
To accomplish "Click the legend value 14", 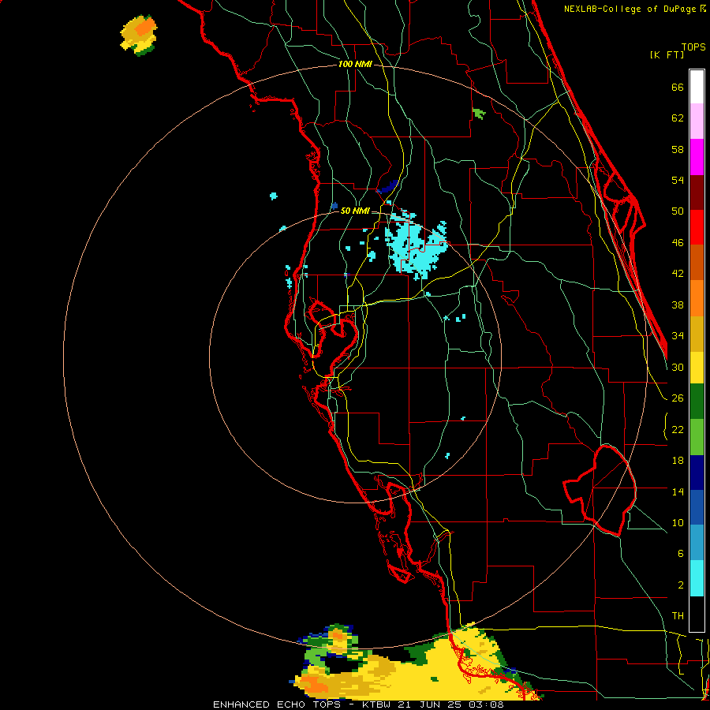I will 678,491.
